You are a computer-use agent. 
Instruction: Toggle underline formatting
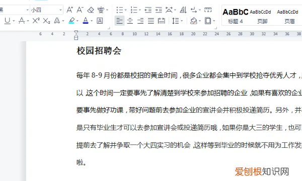pos(8,21)
